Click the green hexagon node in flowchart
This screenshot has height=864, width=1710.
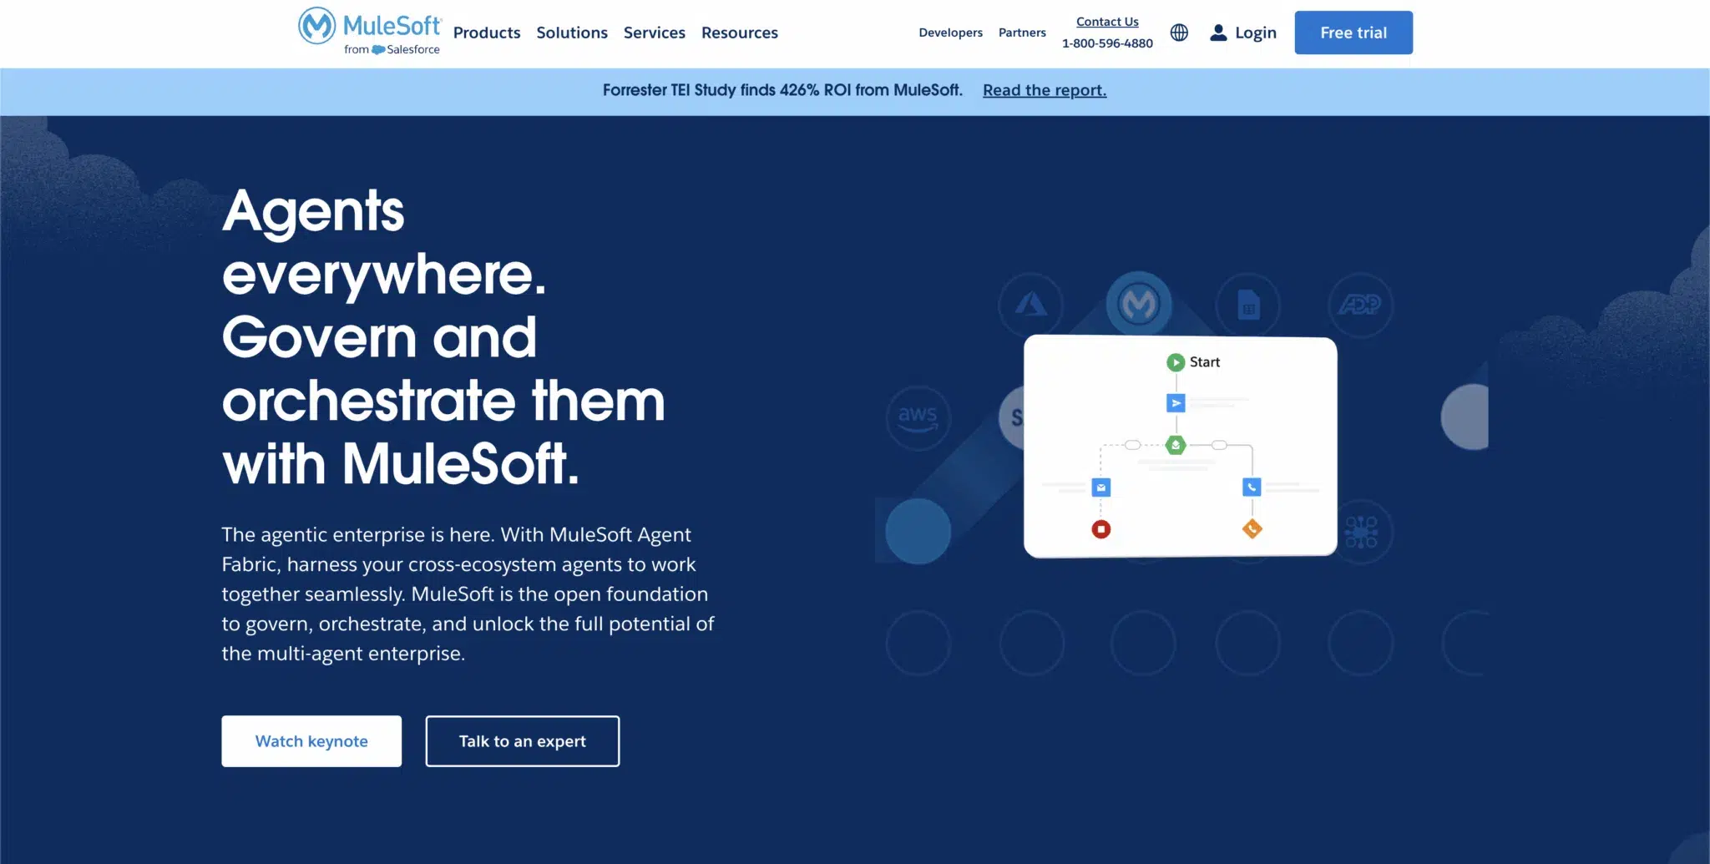(1176, 445)
